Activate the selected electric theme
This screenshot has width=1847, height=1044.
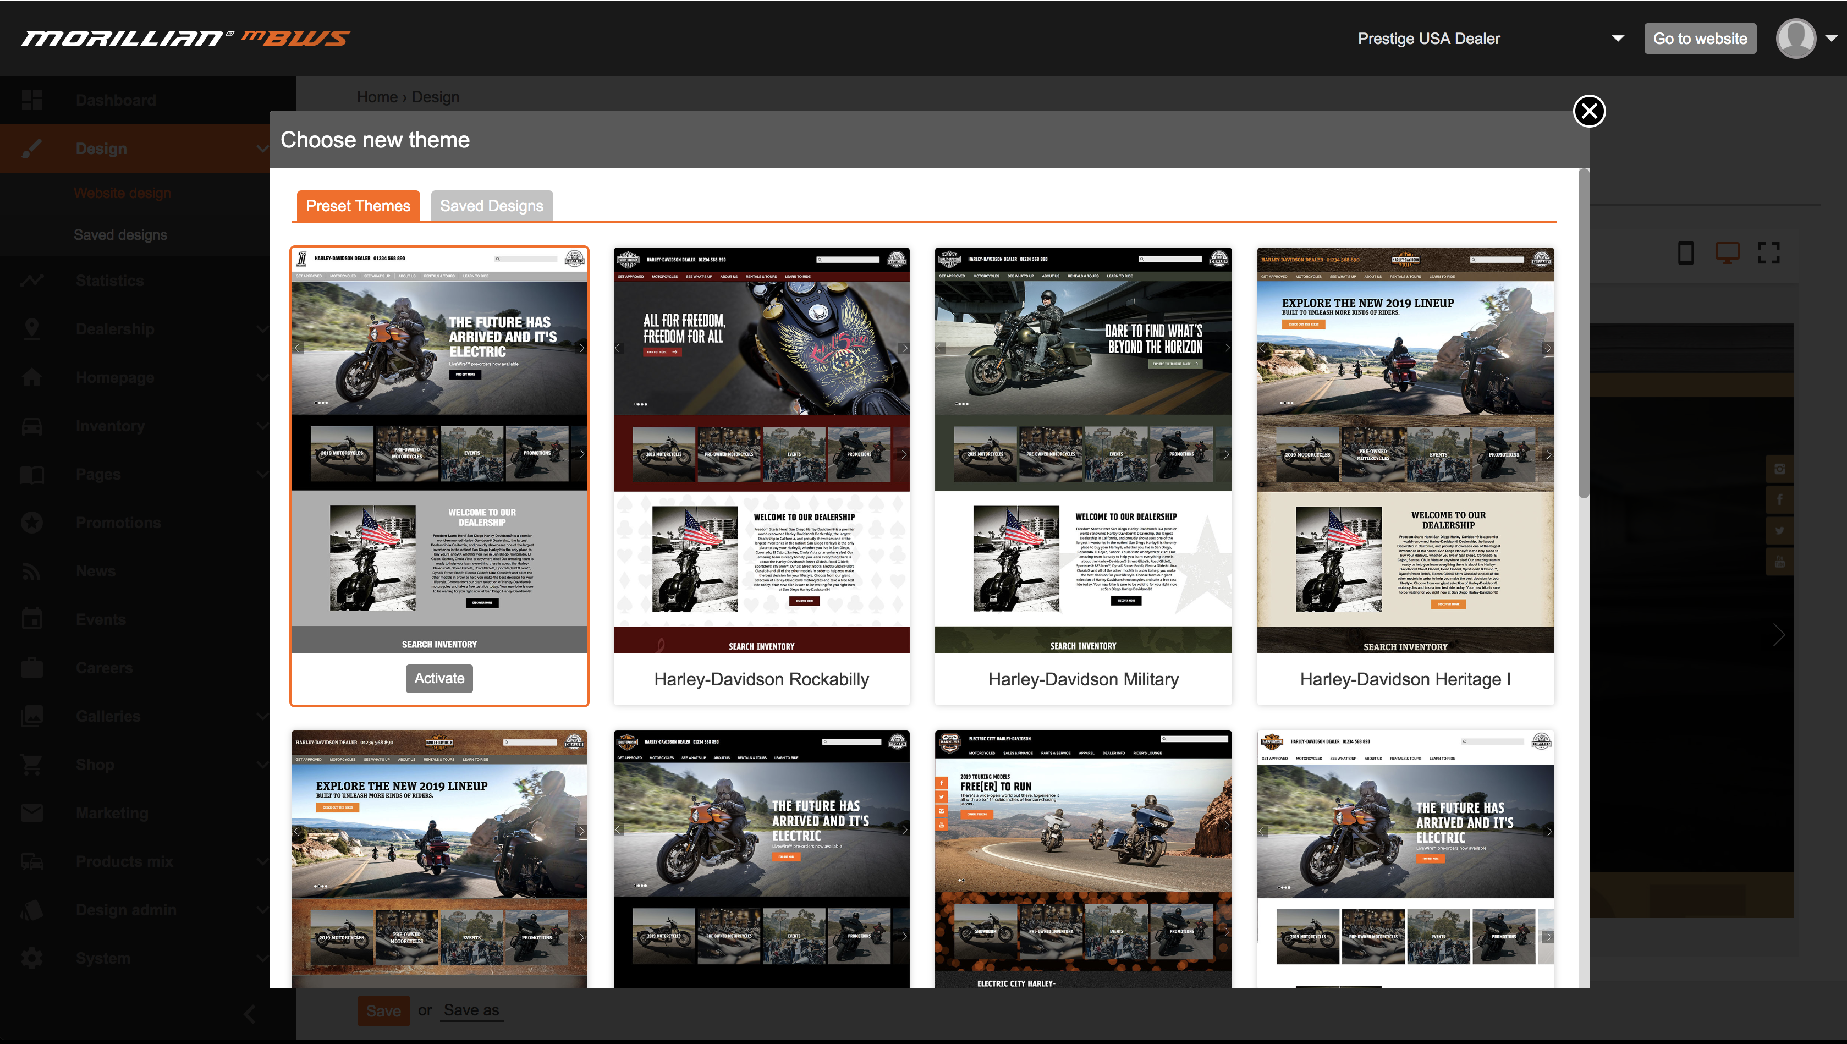[439, 678]
